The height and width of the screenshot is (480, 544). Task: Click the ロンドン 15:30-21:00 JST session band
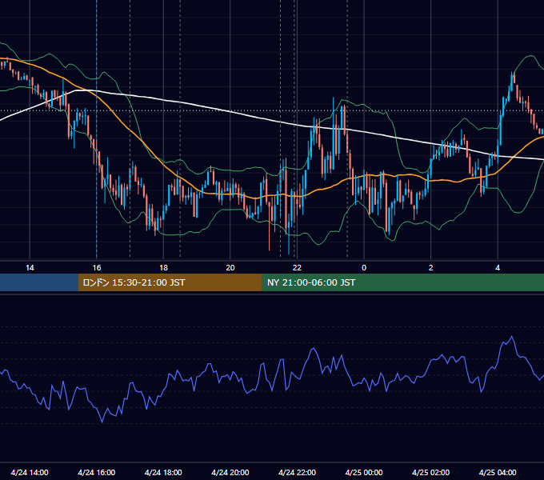pos(170,282)
